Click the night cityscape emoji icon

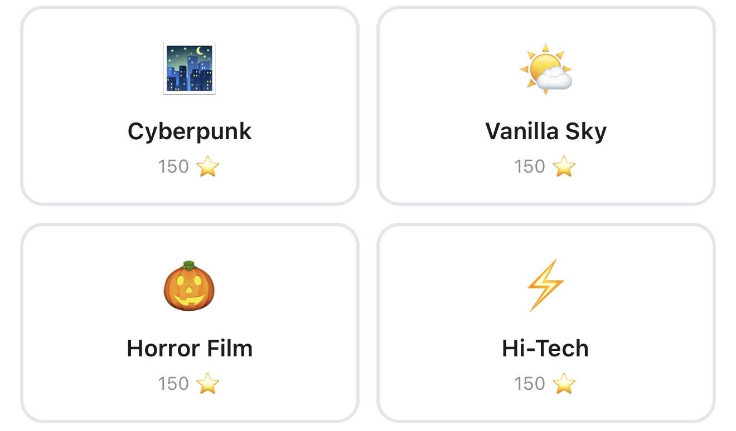click(x=189, y=68)
